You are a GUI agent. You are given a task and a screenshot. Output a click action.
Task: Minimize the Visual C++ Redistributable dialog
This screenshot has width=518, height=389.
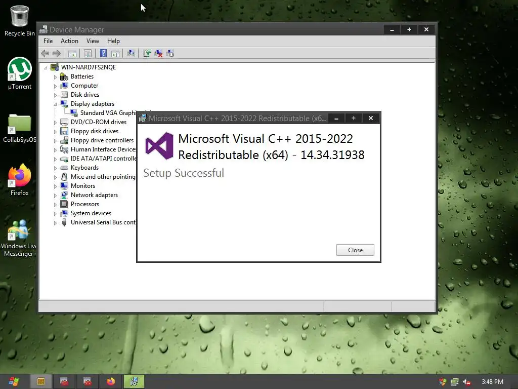[336, 118]
